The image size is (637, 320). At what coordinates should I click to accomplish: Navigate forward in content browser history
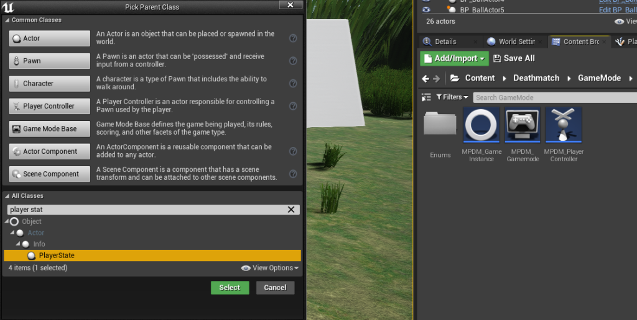[x=436, y=79]
